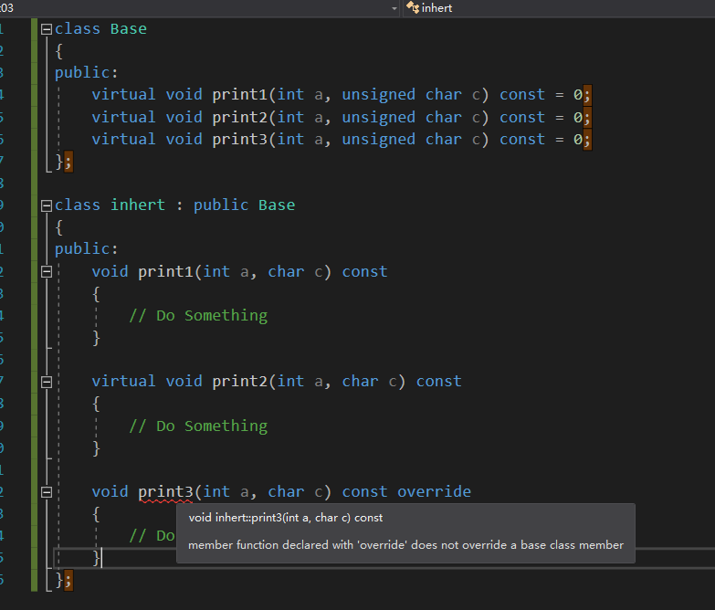Collapse the print1 function body in inhert
The image size is (715, 610).
tap(46, 272)
